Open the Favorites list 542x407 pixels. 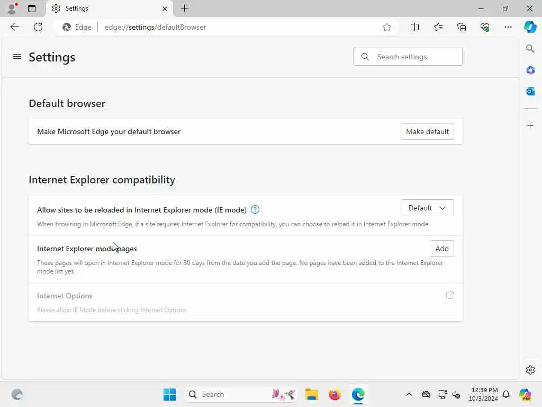pyautogui.click(x=438, y=27)
